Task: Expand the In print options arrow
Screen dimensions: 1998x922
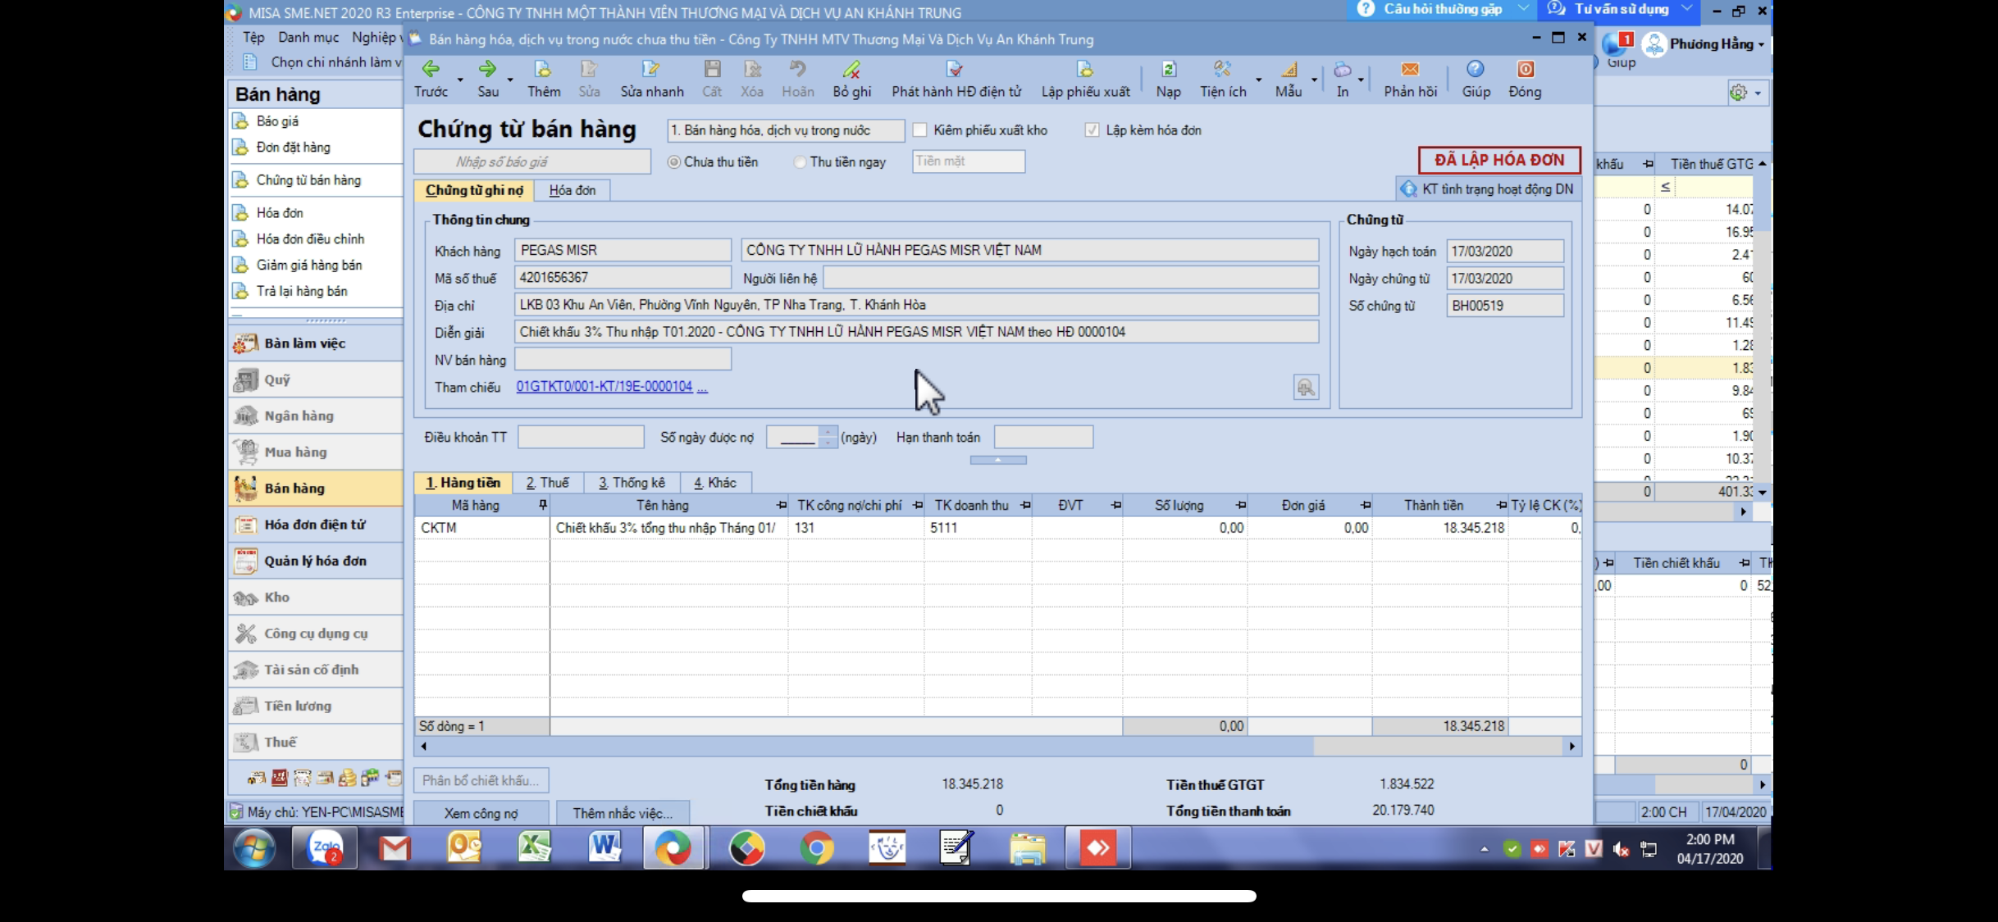Action: click(1361, 80)
